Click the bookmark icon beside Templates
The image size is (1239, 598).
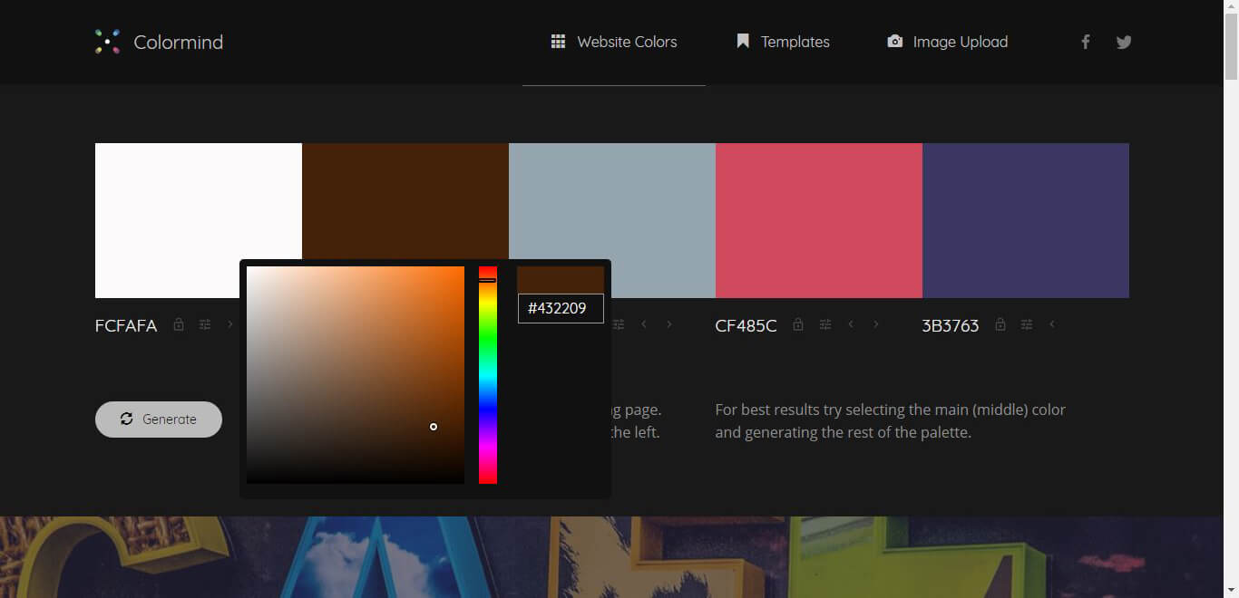click(x=742, y=41)
